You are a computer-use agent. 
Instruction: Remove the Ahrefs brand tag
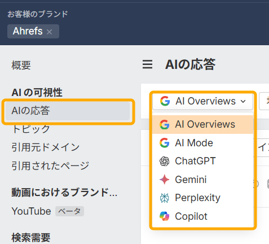[49, 32]
